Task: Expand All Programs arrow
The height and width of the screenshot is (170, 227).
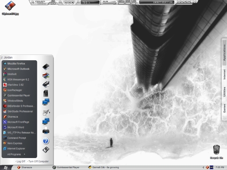Action: click(x=24, y=154)
